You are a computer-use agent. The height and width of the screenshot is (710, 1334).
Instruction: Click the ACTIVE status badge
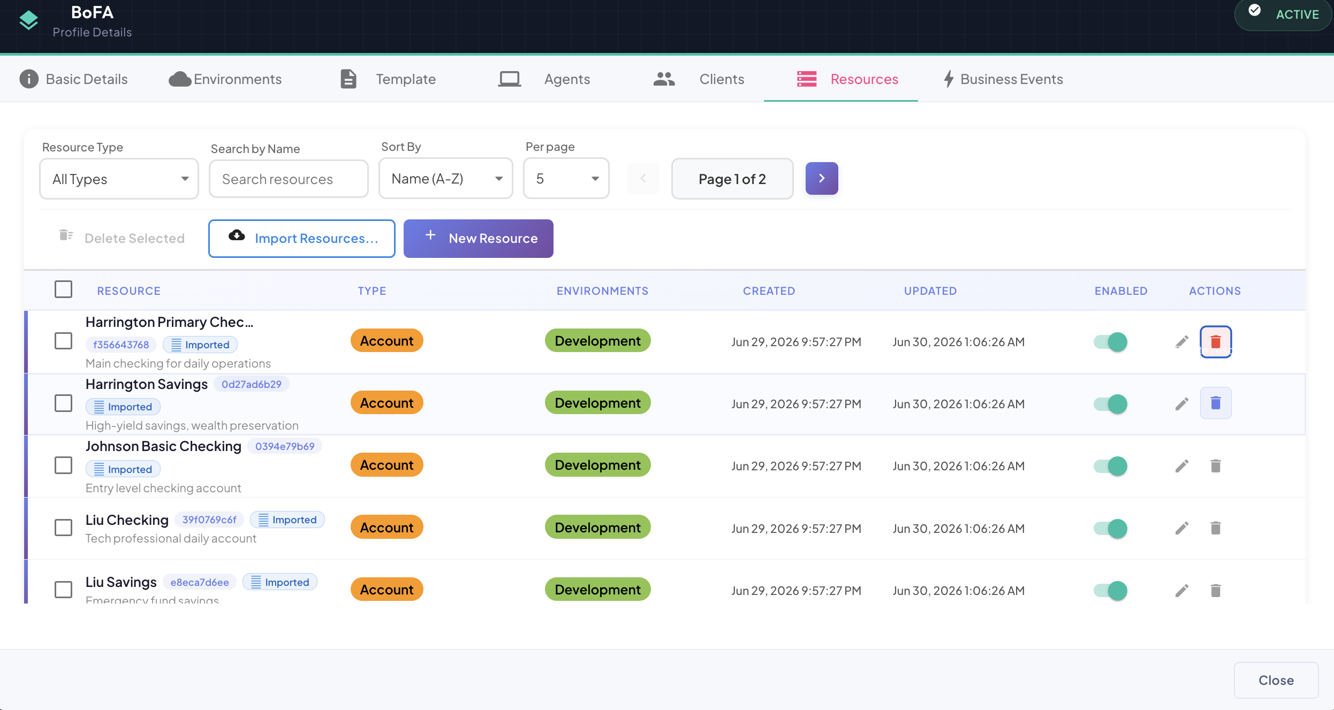tap(1284, 14)
